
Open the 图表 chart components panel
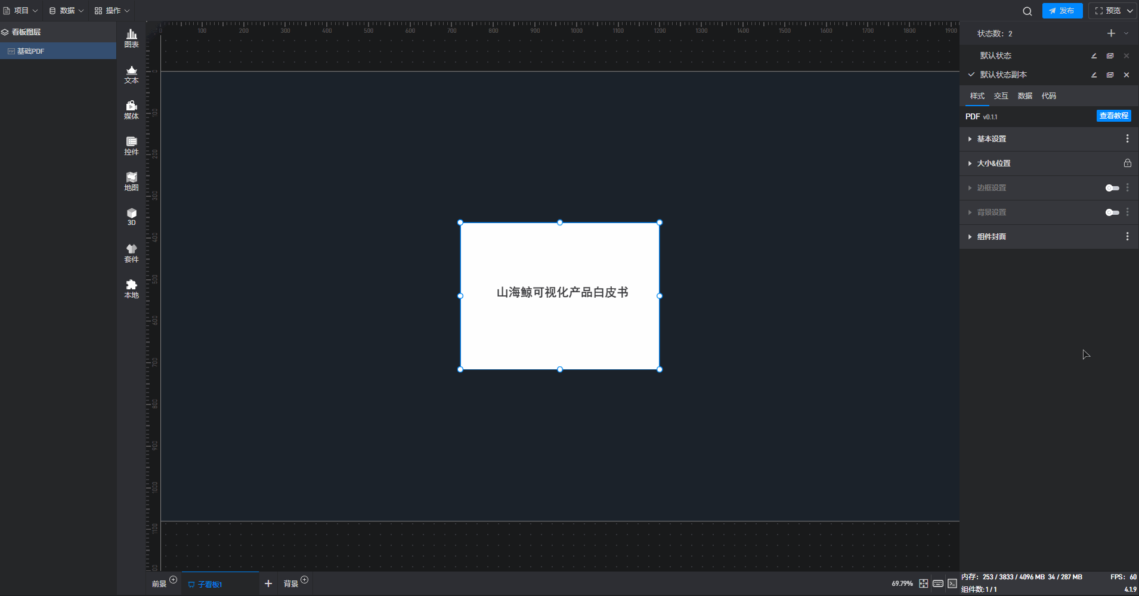tap(131, 39)
